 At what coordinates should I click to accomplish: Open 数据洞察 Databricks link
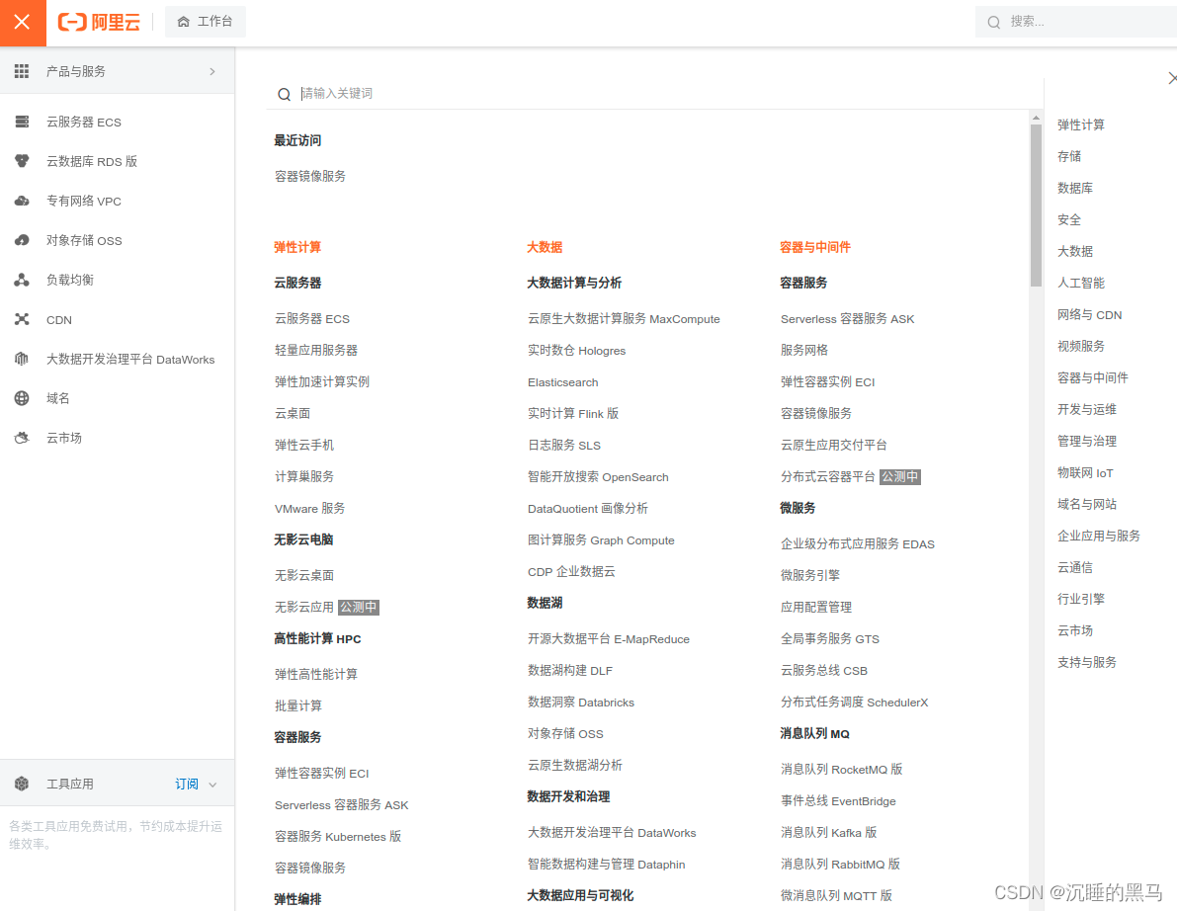581,703
